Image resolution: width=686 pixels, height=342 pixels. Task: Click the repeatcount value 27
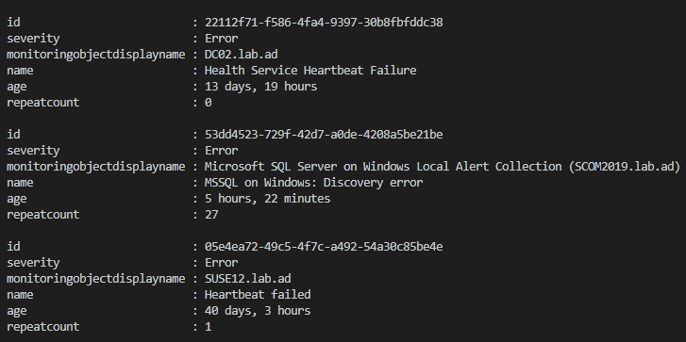point(211,215)
